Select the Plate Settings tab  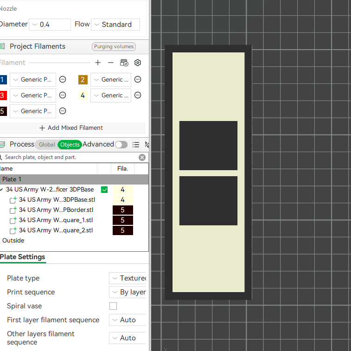(23, 257)
